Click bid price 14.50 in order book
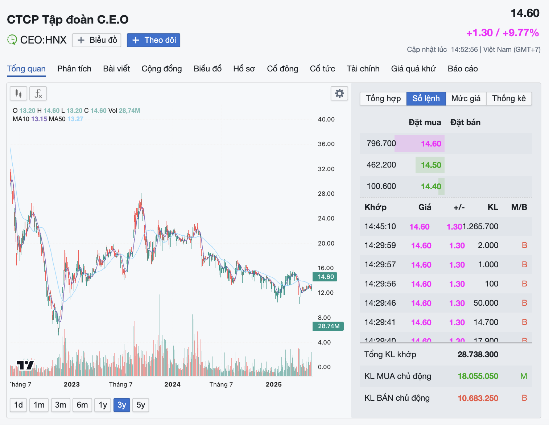 [431, 165]
